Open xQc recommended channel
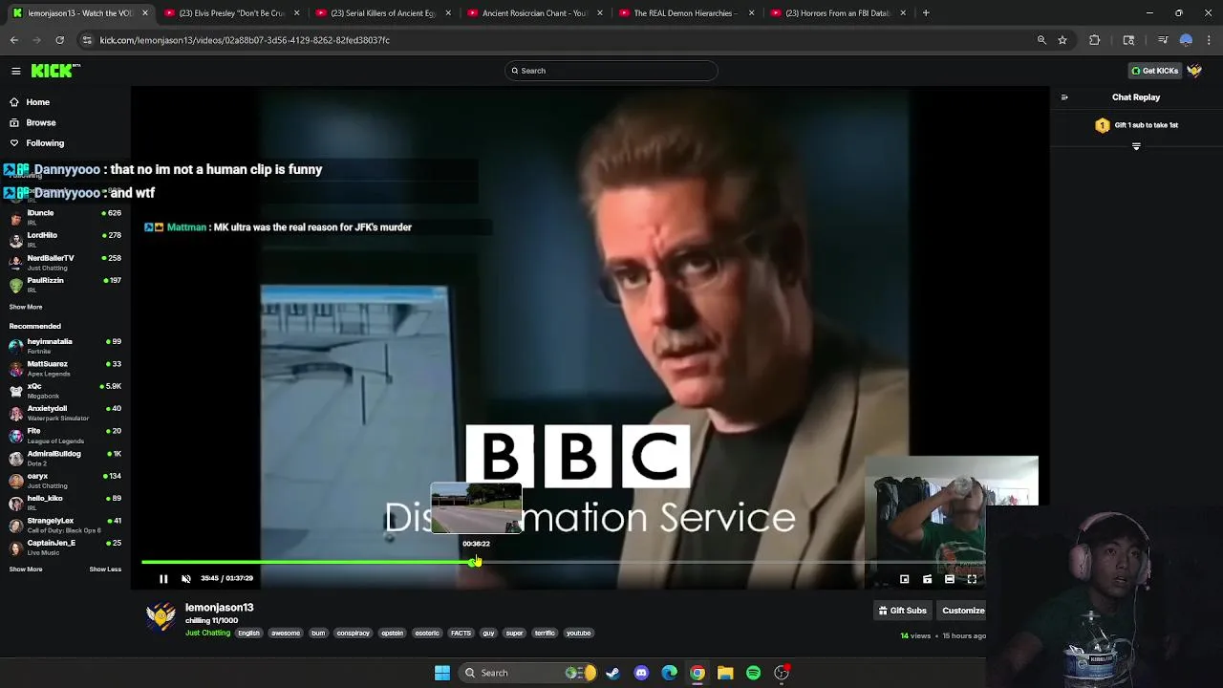 click(x=65, y=390)
